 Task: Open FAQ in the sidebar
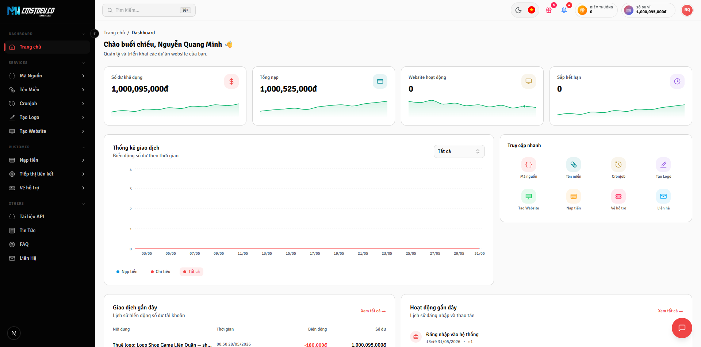[x=47, y=244]
